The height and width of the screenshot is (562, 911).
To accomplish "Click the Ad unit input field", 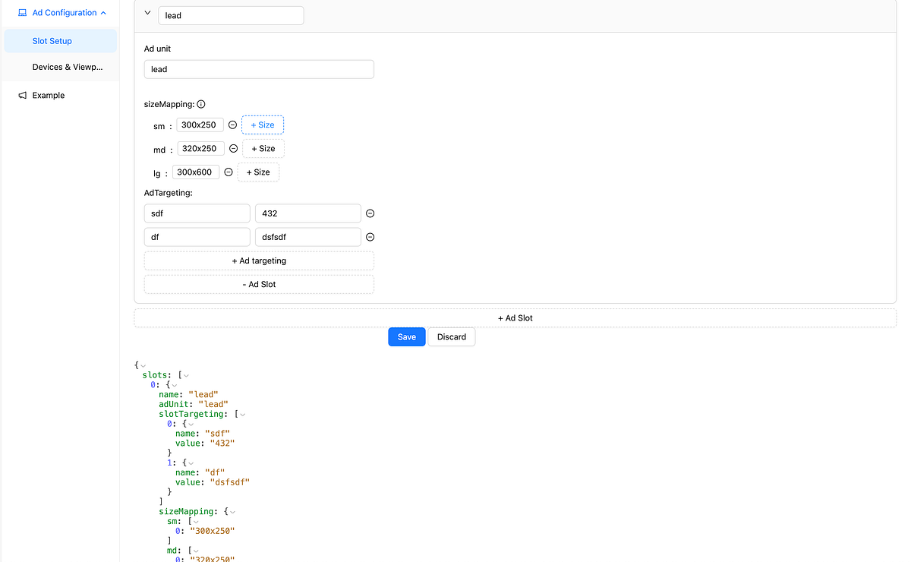I will (x=258, y=69).
